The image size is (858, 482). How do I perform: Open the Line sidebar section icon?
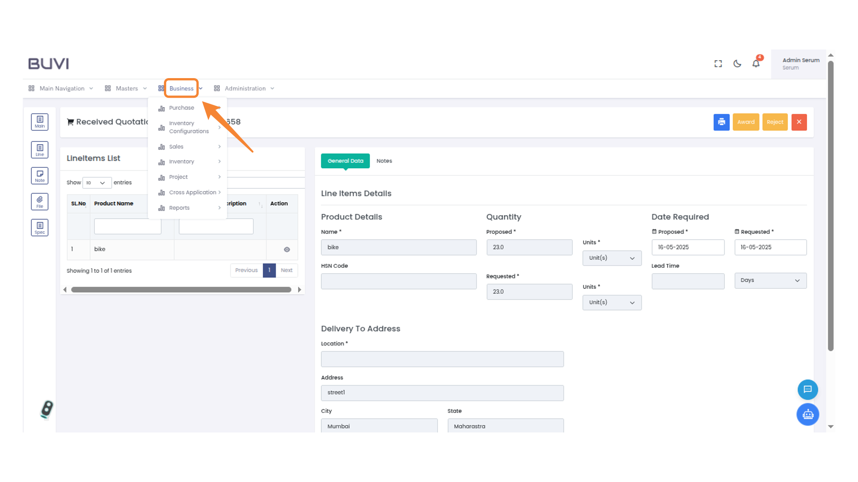(x=40, y=150)
